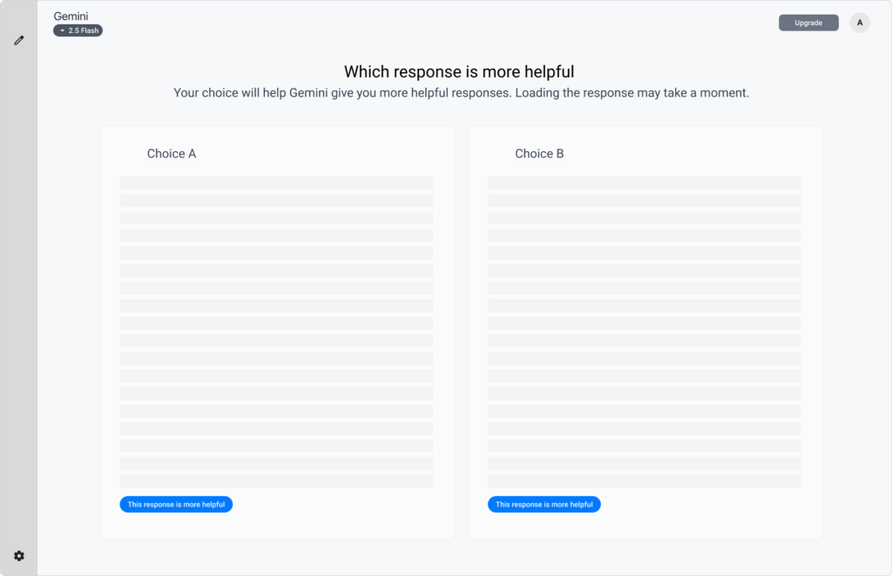The image size is (892, 576).
Task: Click the "Which response is more helpful" heading
Action: [459, 71]
